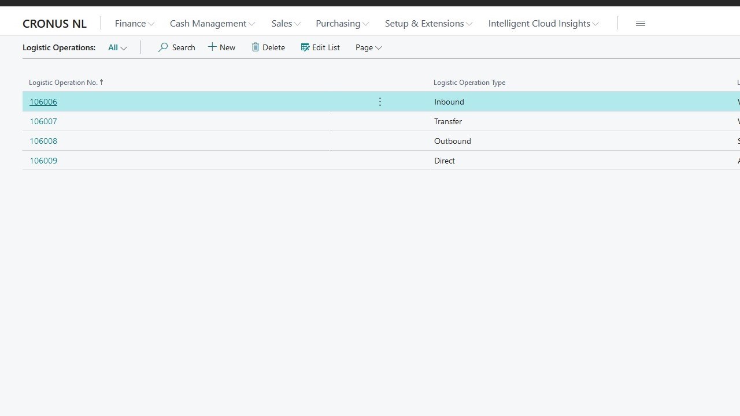Click the New plus icon
Viewport: 740px width, 416px height.
click(x=212, y=47)
